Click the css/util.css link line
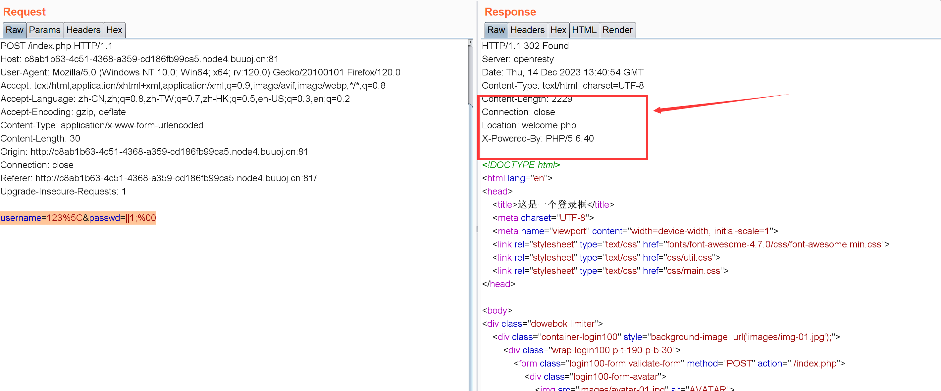 (606, 257)
